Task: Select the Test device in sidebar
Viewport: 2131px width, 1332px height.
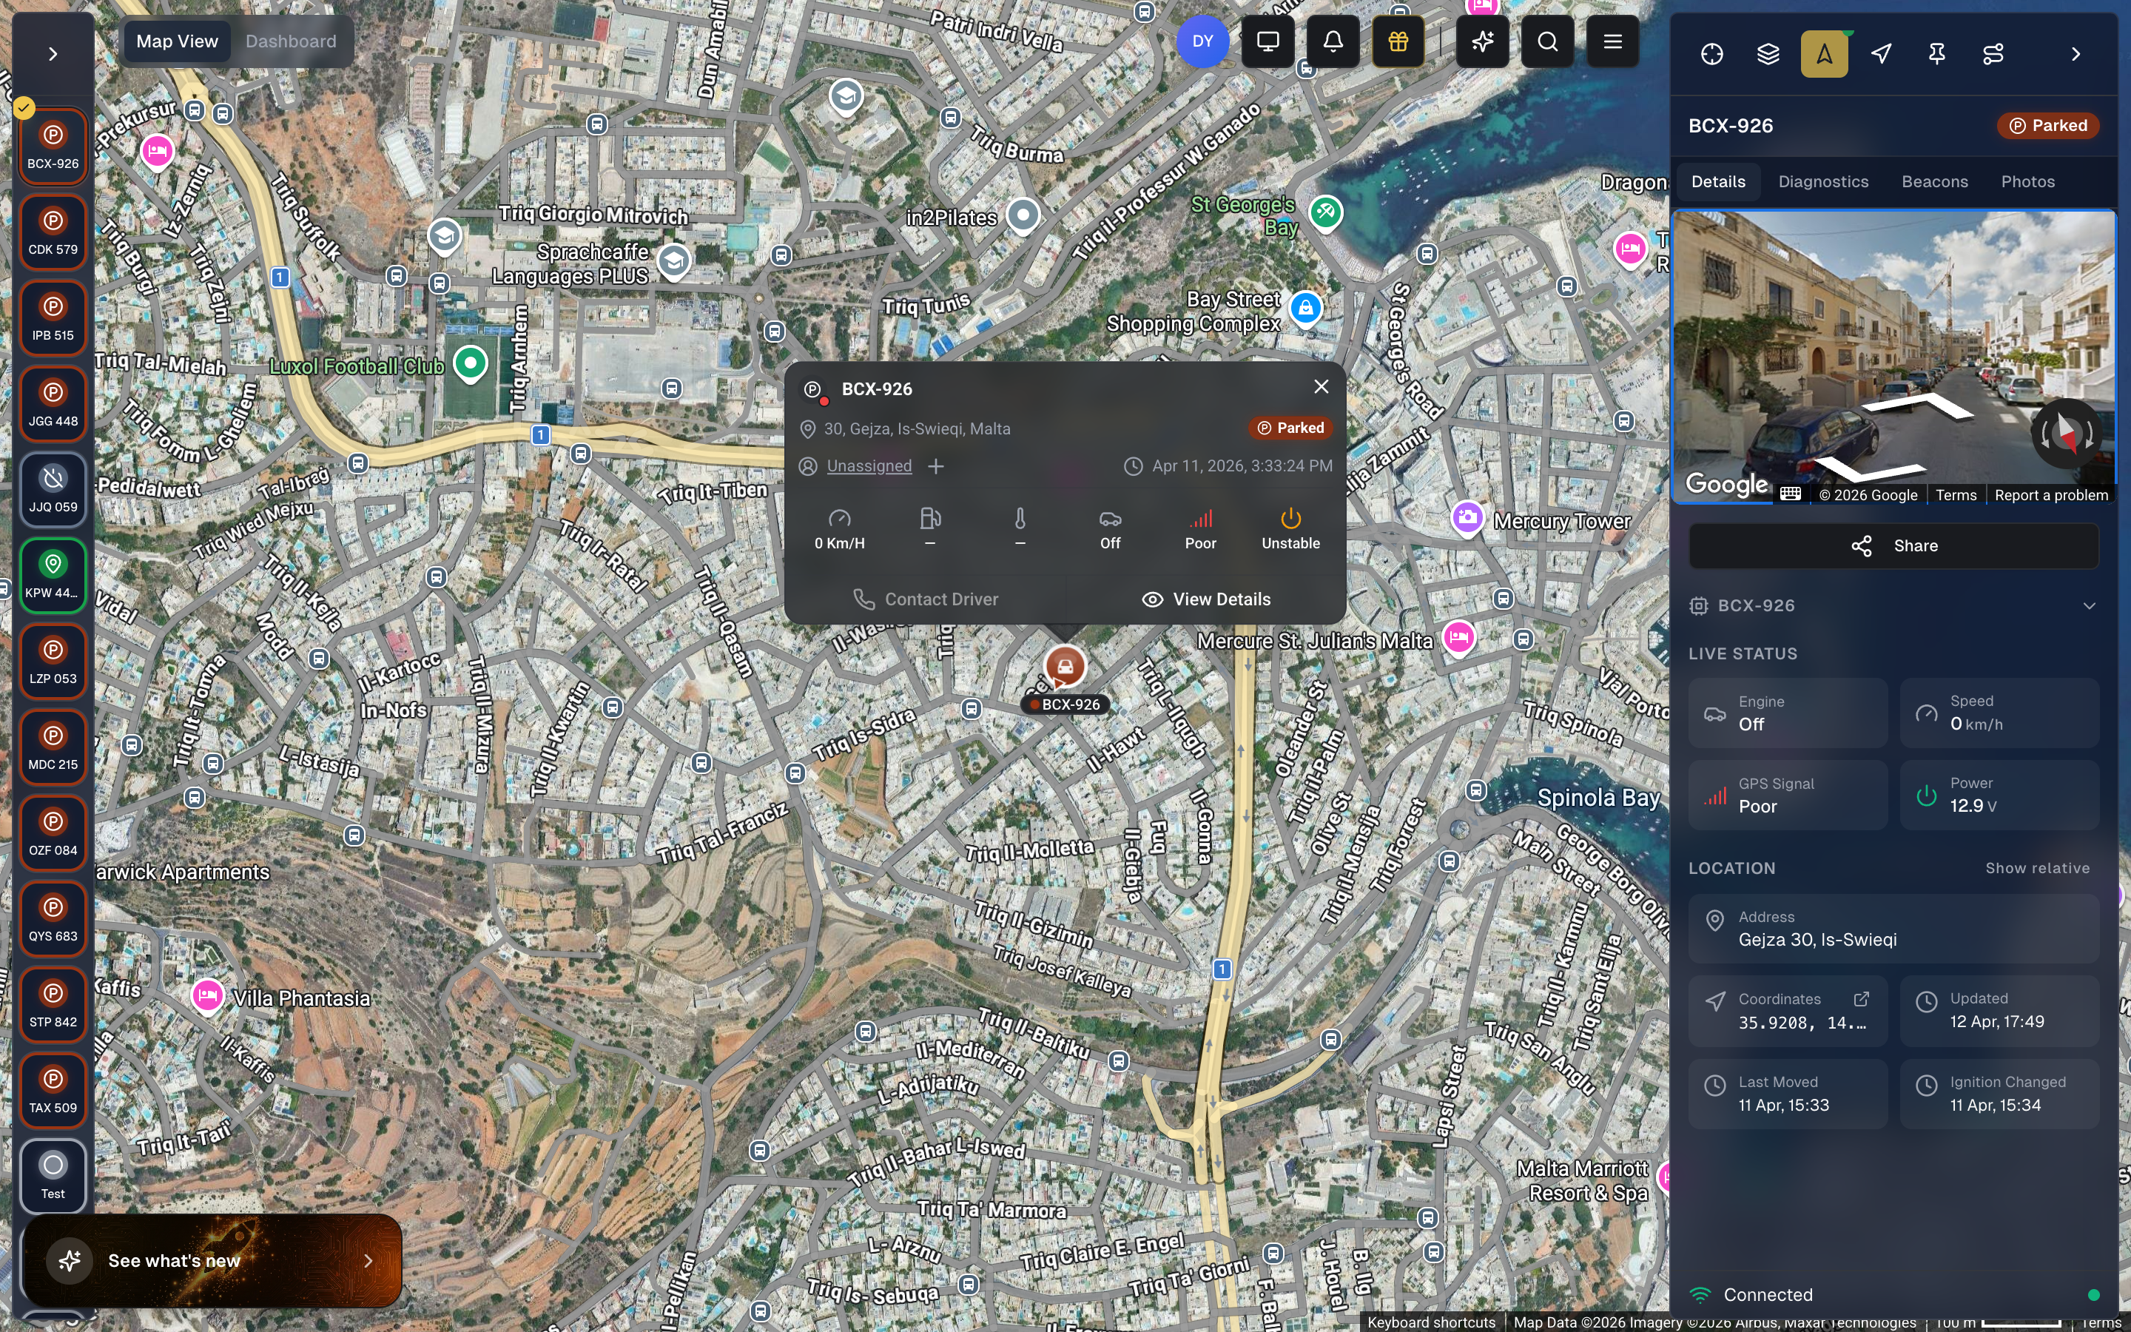Action: click(53, 1176)
